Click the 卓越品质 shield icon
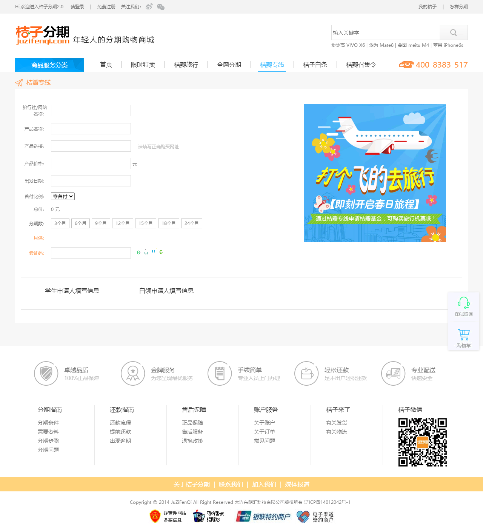This screenshot has width=483, height=531. point(46,374)
